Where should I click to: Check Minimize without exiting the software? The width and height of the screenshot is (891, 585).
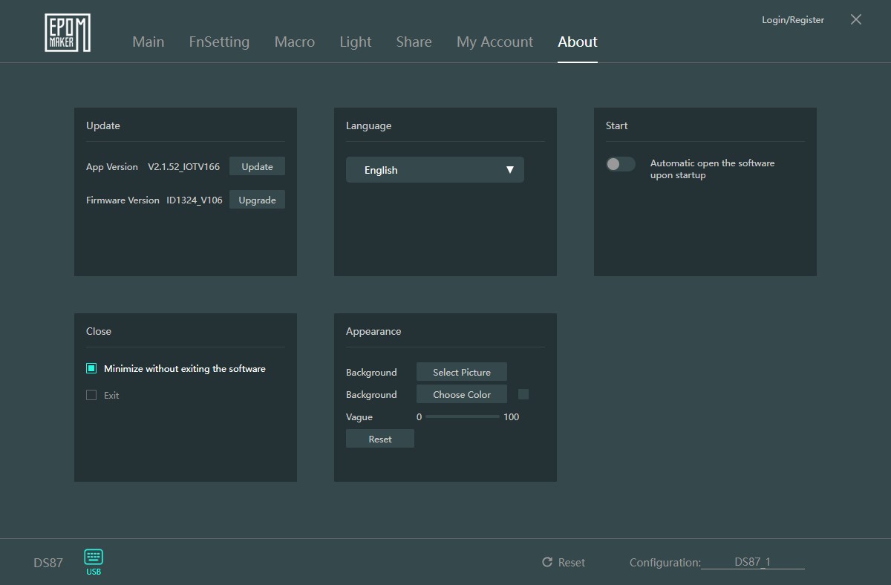pyautogui.click(x=91, y=368)
